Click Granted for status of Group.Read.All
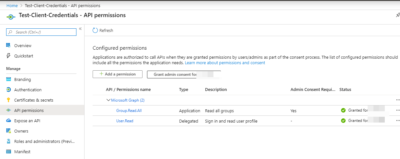 [x=358, y=110]
